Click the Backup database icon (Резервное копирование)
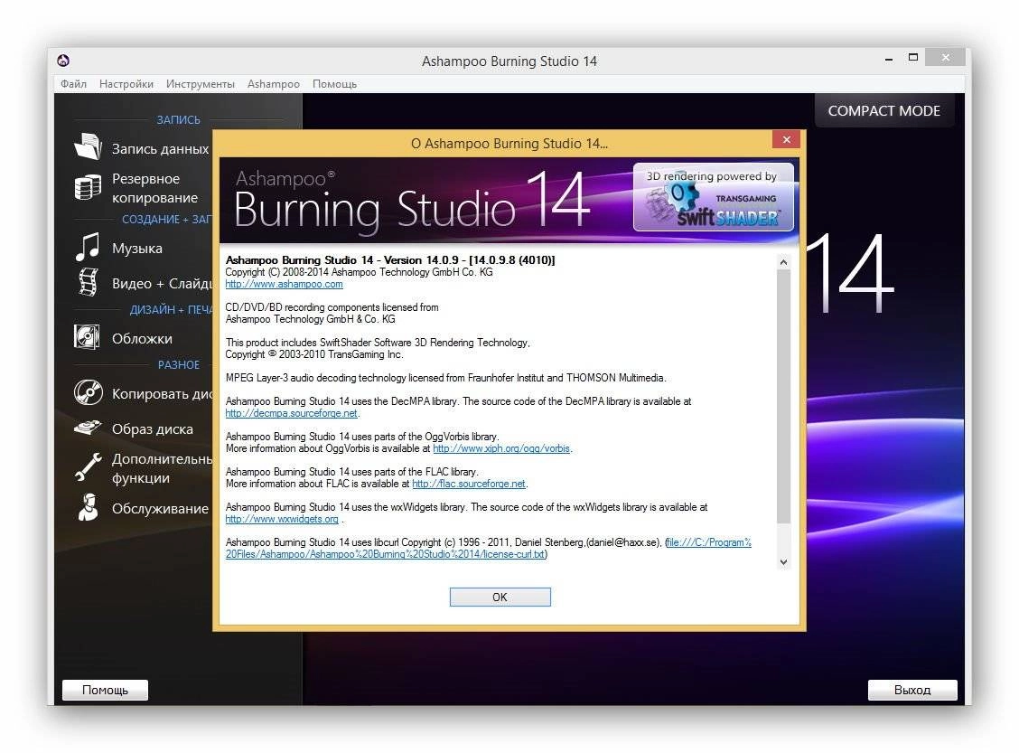The width and height of the screenshot is (1019, 753). pyautogui.click(x=88, y=187)
